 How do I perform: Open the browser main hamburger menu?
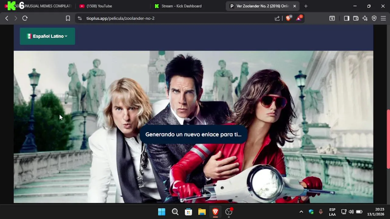(383, 18)
